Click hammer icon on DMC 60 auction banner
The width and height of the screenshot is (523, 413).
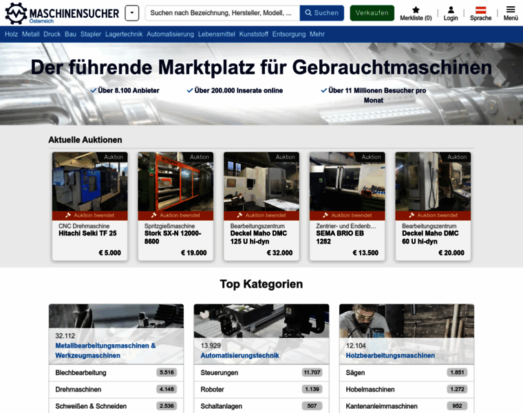click(x=412, y=215)
